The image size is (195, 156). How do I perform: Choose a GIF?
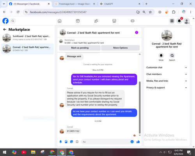point(77,142)
